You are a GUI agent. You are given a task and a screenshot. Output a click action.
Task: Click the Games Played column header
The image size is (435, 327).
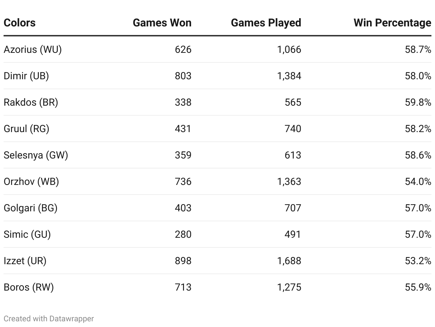click(x=266, y=23)
